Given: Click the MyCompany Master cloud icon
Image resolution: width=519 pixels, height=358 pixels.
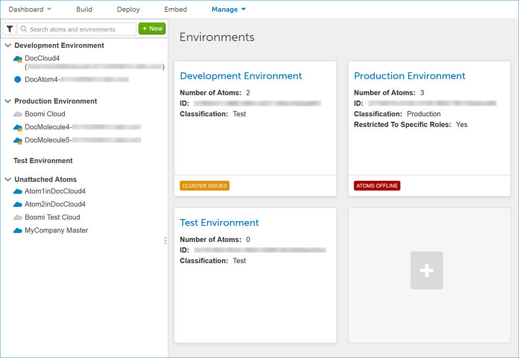Looking at the screenshot, I should pos(18,230).
